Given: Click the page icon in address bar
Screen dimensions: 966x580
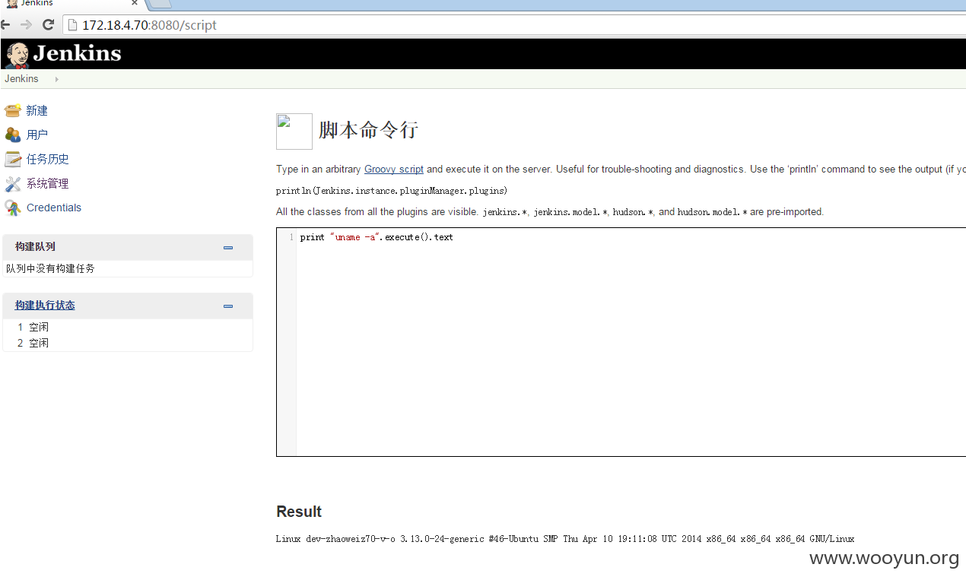Looking at the screenshot, I should pos(73,25).
